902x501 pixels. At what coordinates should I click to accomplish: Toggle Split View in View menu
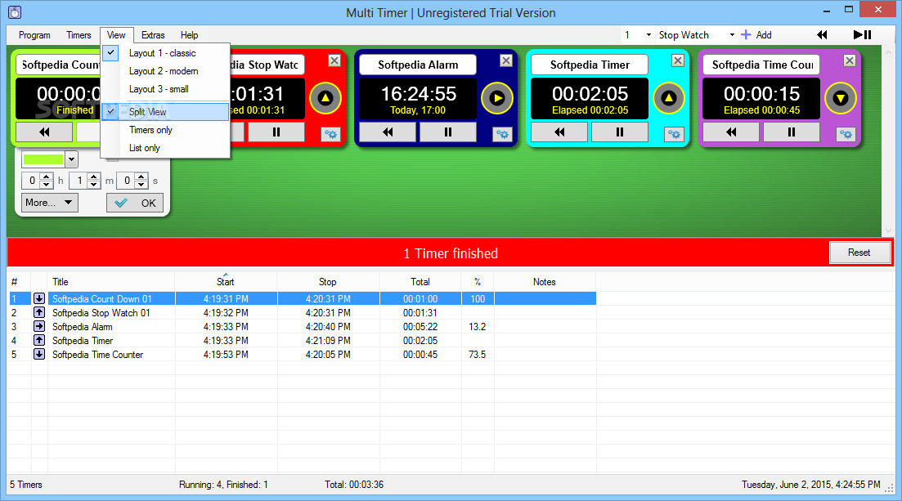166,112
